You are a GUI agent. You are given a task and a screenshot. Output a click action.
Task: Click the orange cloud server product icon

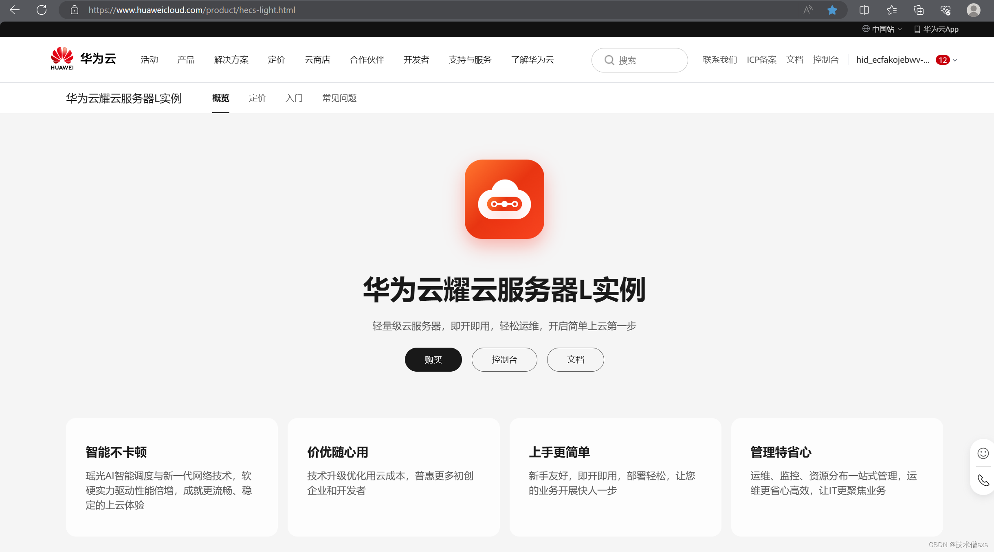click(x=504, y=199)
